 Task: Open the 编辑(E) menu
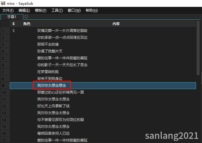[x=24, y=10]
